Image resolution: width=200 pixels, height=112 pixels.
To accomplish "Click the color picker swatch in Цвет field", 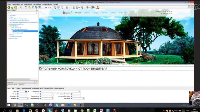I will pyautogui.click(x=26, y=91).
